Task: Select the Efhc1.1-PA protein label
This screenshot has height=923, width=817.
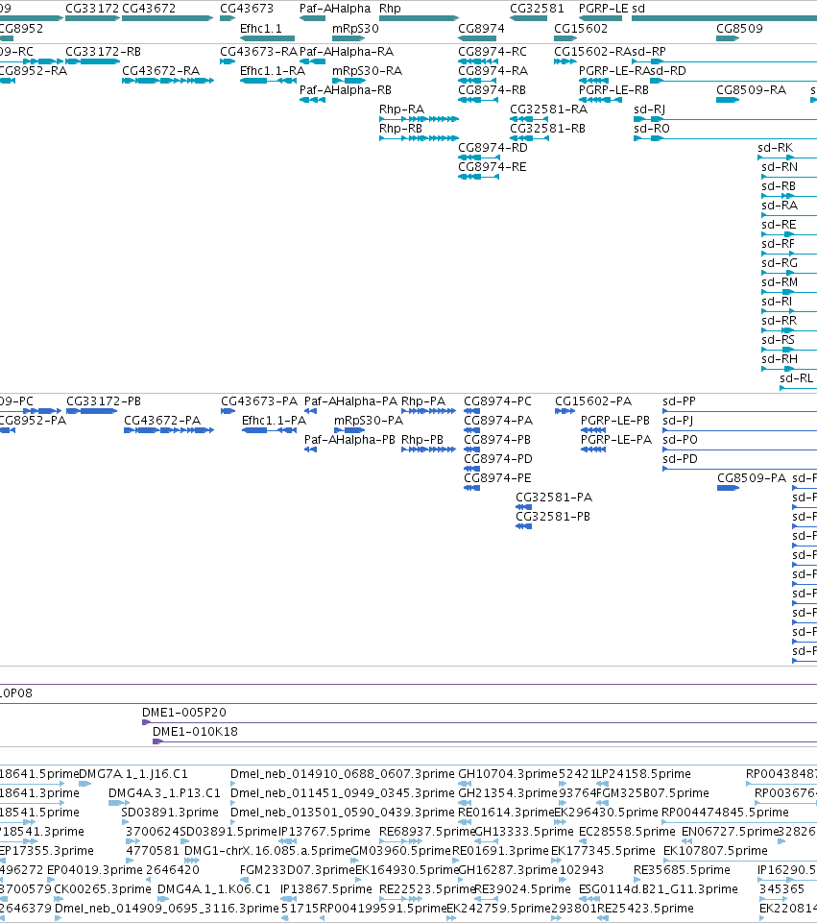Action: pos(275,421)
